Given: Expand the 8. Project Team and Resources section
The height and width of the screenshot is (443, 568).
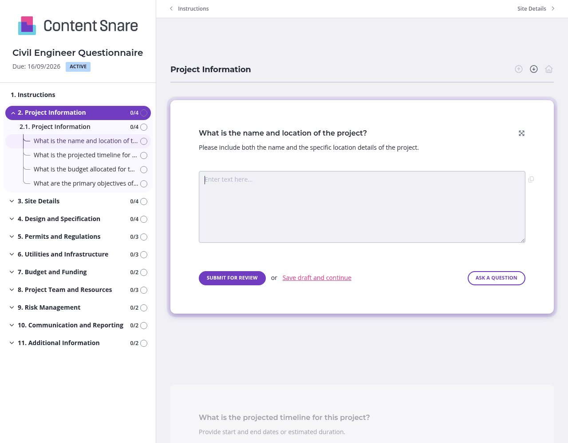Looking at the screenshot, I should click(12, 290).
